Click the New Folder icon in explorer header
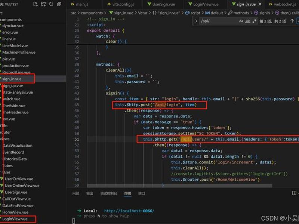The image size is (299, 224). (43, 4)
